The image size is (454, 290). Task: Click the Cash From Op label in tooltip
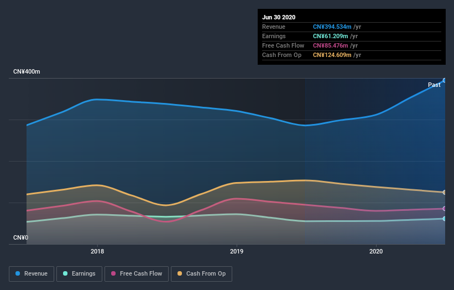281,55
